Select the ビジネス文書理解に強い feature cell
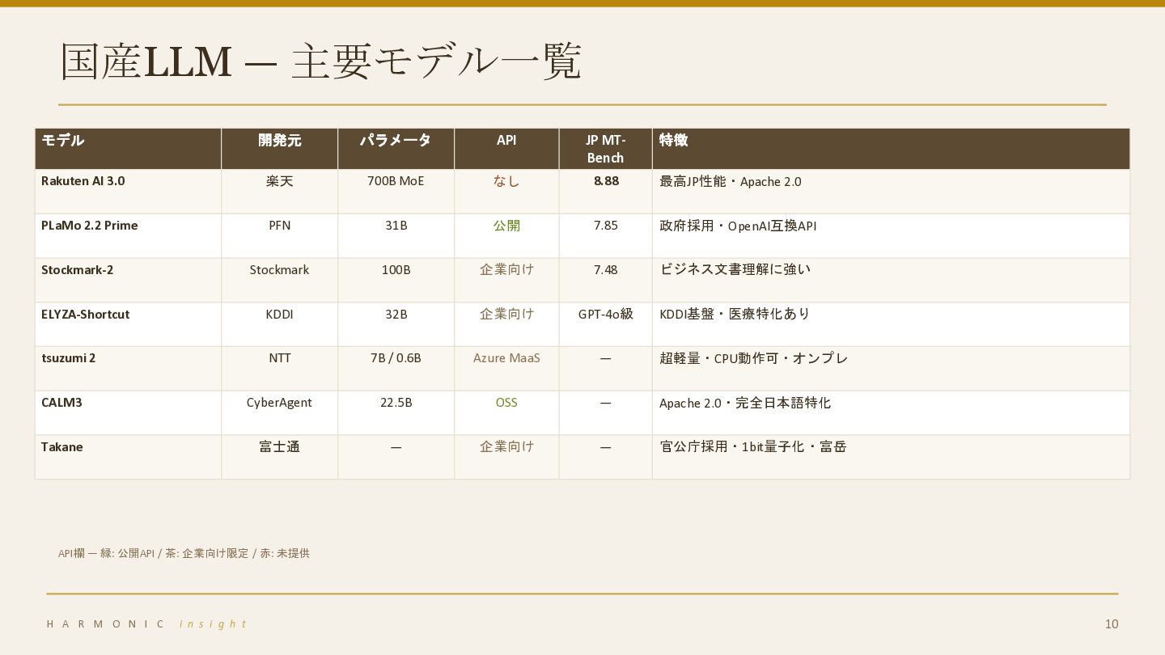This screenshot has width=1165, height=655. click(891, 281)
